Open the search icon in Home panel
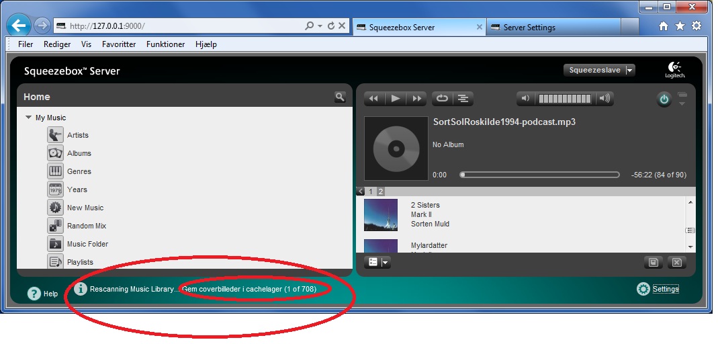Screen dimensions: 718x344 (340, 97)
